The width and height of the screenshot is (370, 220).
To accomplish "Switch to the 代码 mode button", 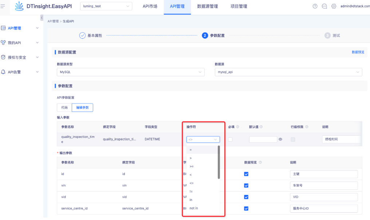I will [64, 108].
